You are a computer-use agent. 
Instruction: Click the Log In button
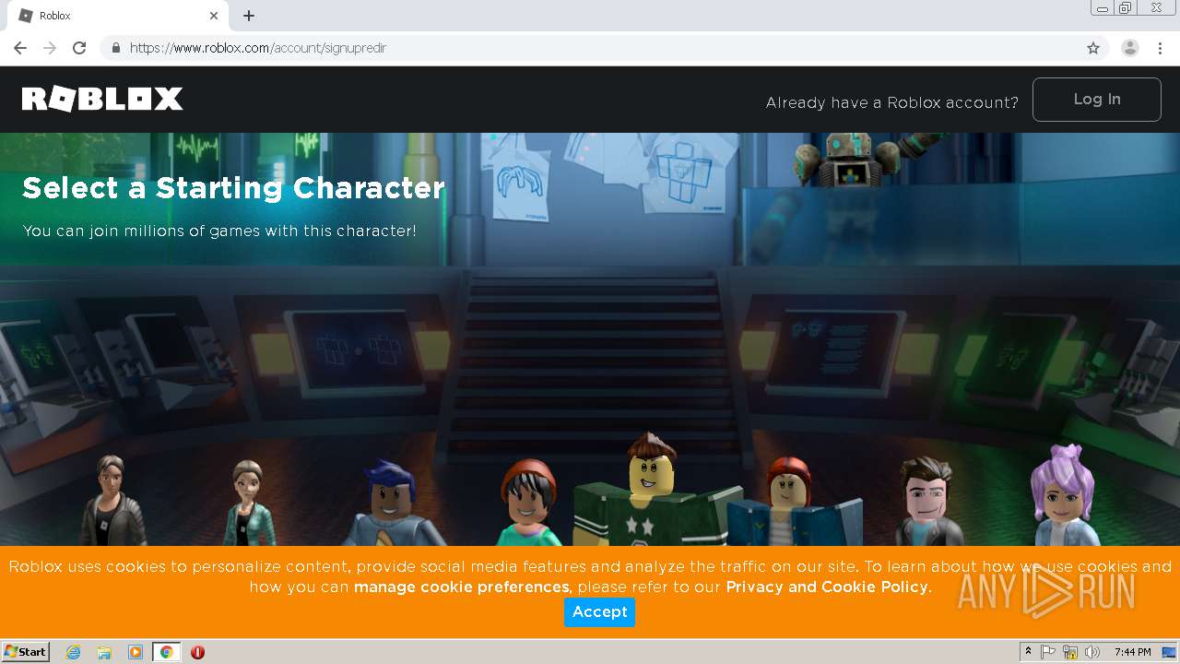pyautogui.click(x=1096, y=100)
